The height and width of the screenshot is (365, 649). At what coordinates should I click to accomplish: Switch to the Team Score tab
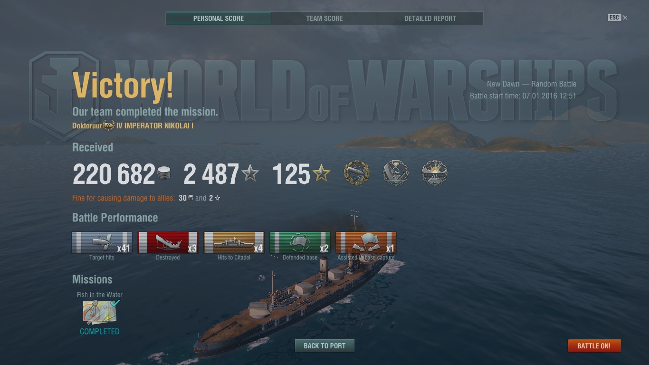click(x=324, y=19)
